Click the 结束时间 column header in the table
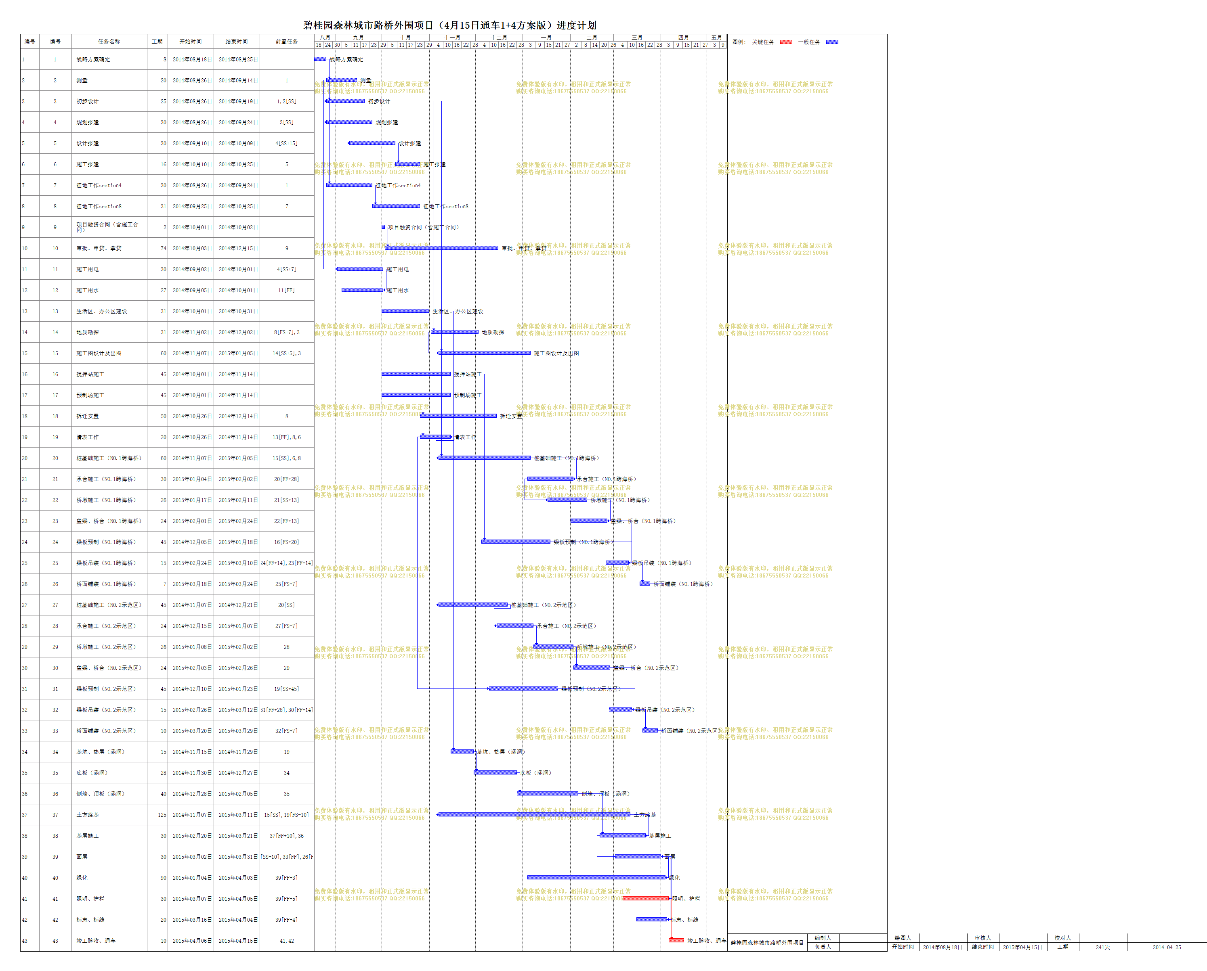The height and width of the screenshot is (971, 1207). 237,42
